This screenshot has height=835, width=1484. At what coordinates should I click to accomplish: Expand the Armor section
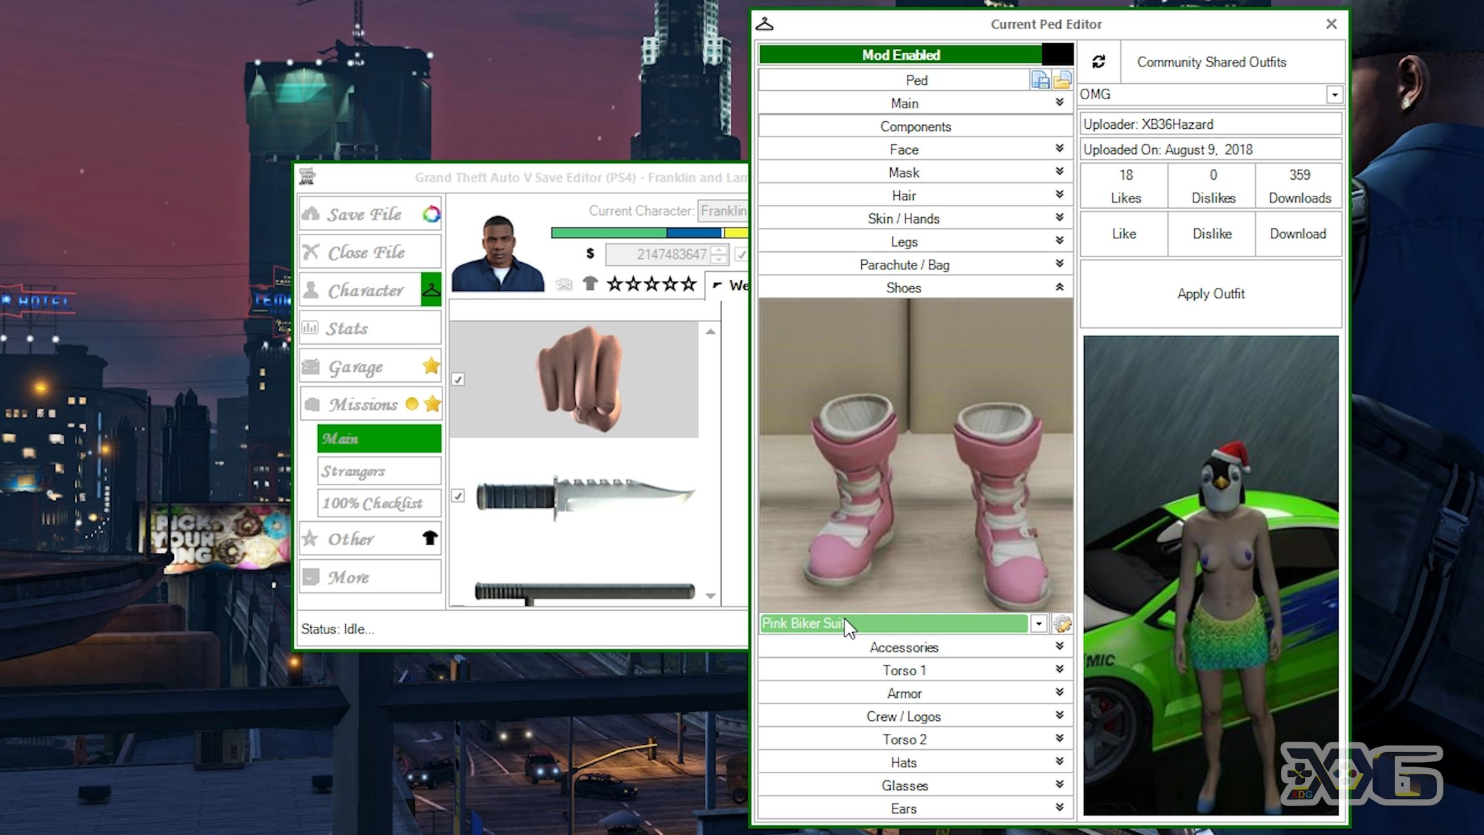point(915,693)
